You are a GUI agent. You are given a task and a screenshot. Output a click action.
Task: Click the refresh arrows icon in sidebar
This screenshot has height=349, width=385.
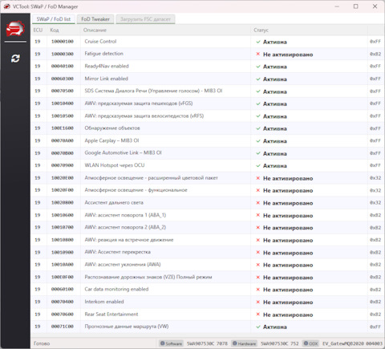(x=15, y=59)
